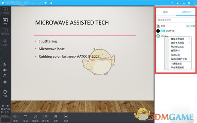Click the 加入读群 link
197x123 pixels.
coord(190,26)
